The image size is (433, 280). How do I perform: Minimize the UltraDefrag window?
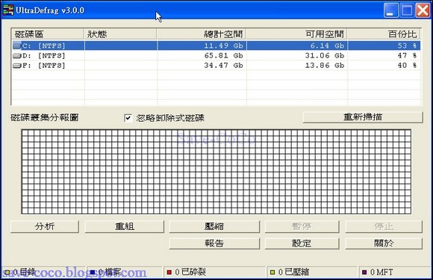390,10
